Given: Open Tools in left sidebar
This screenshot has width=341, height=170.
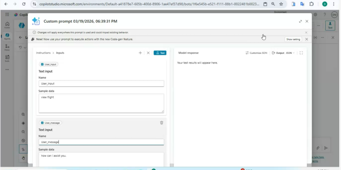Looking at the screenshot, I should (7, 59).
